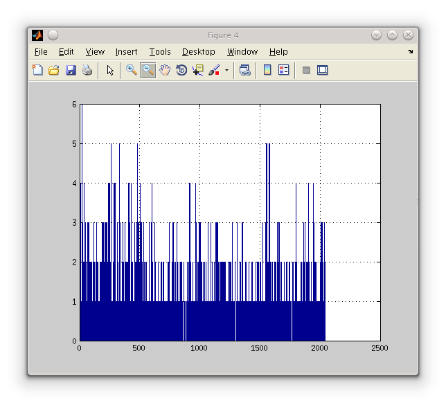The image size is (446, 403).
Task: Expand the Brush color dropdown arrow
Action: 226,71
